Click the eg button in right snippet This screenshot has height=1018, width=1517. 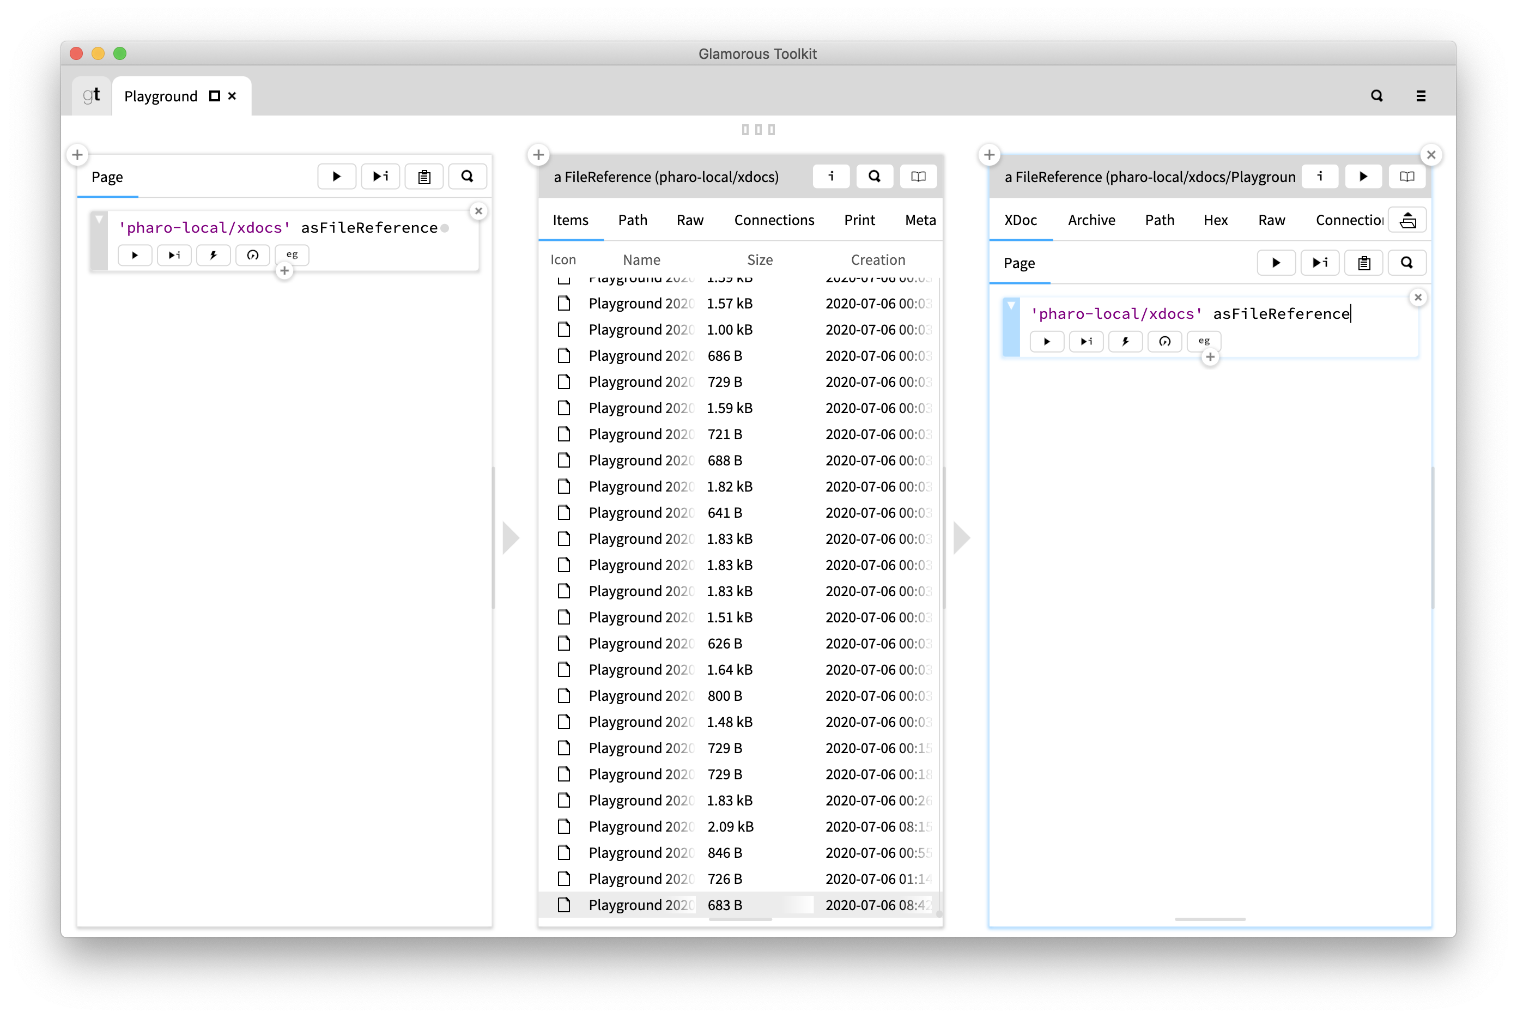coord(1204,342)
